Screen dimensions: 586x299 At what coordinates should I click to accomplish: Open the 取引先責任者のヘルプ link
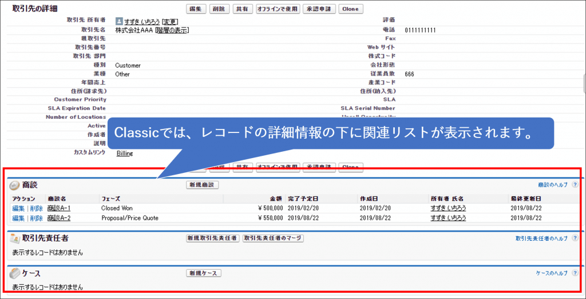(541, 239)
